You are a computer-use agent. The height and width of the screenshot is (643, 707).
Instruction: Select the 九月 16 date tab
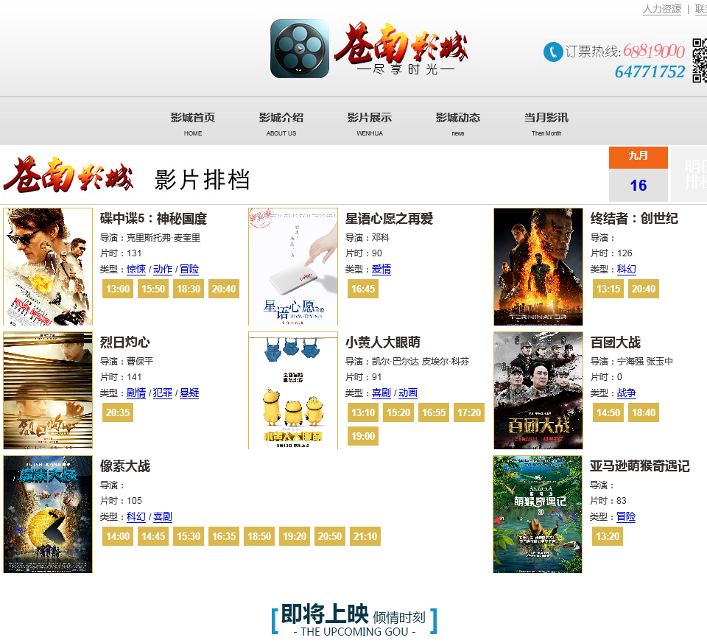coord(638,174)
